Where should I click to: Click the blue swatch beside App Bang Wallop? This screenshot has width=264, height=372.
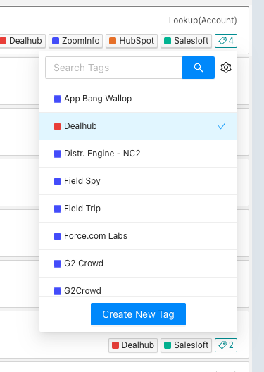click(57, 99)
